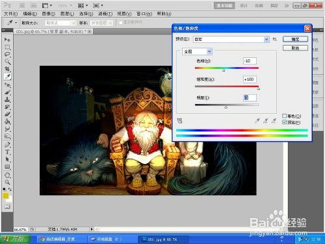
Task: Toggle the Preview checkbox
Action: click(x=285, y=122)
